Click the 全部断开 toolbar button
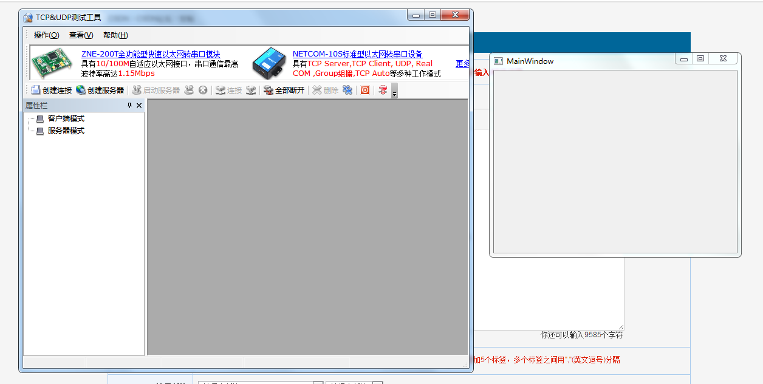763x384 pixels. pos(284,90)
